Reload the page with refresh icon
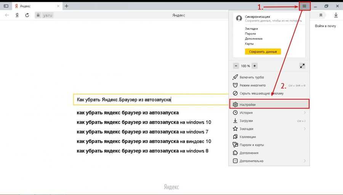The image size is (343, 195). point(27,15)
